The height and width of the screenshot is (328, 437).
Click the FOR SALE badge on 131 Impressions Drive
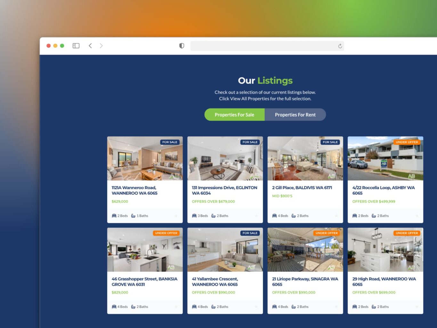[250, 142]
